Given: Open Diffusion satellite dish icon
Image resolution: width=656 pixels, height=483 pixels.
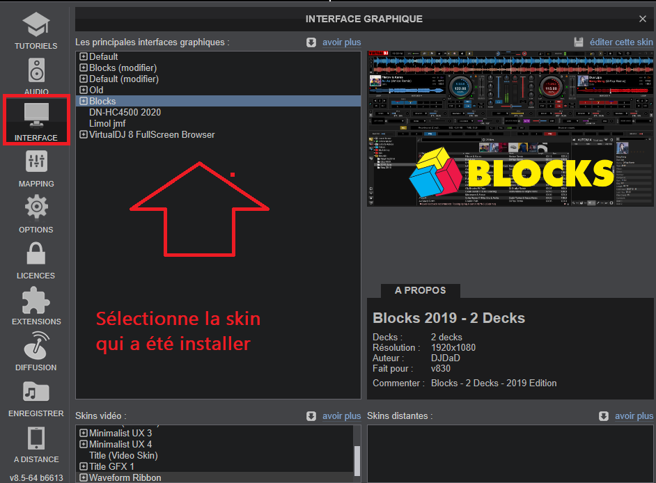Looking at the screenshot, I should pyautogui.click(x=36, y=345).
